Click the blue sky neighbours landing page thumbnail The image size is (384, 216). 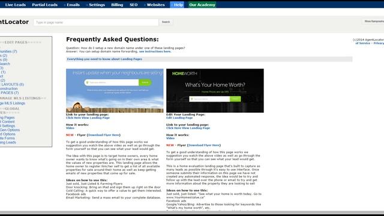tap(115, 91)
